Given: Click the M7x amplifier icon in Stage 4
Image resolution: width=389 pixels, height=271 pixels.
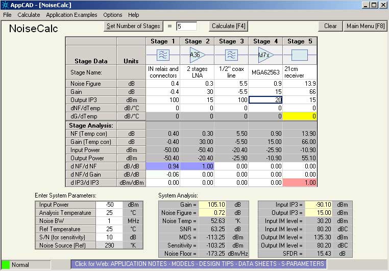Looking at the screenshot, I should coord(265,55).
